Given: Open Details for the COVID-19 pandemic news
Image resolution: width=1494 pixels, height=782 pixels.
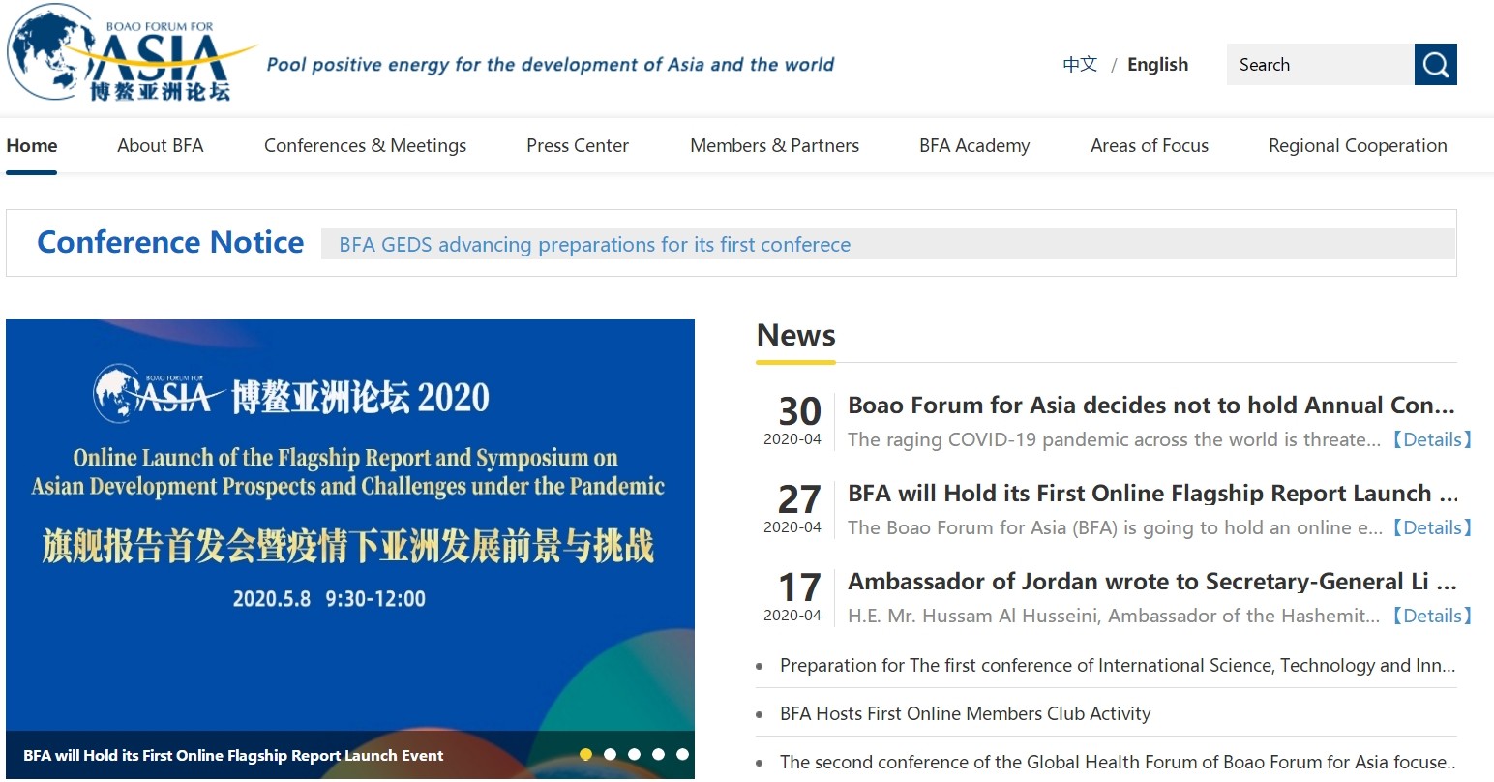Looking at the screenshot, I should pos(1432,440).
